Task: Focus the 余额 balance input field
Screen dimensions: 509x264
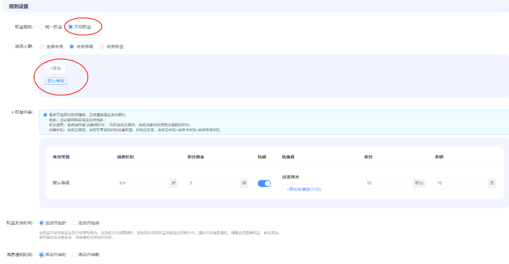Action: [461, 183]
